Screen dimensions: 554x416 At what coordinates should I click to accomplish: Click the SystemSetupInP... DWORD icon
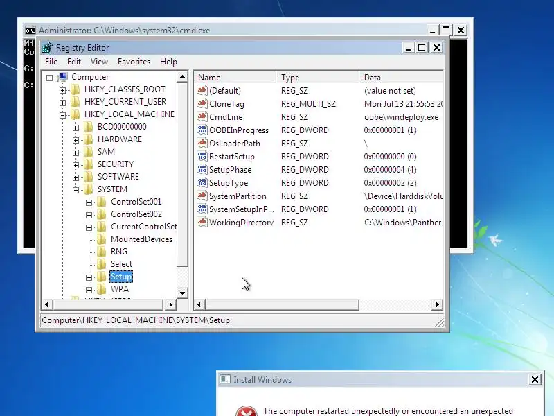point(202,209)
